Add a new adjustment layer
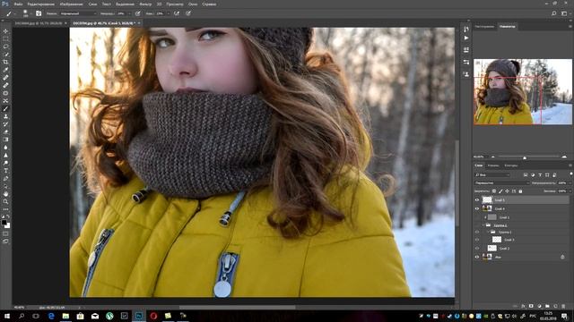574x322 pixels. click(x=539, y=306)
